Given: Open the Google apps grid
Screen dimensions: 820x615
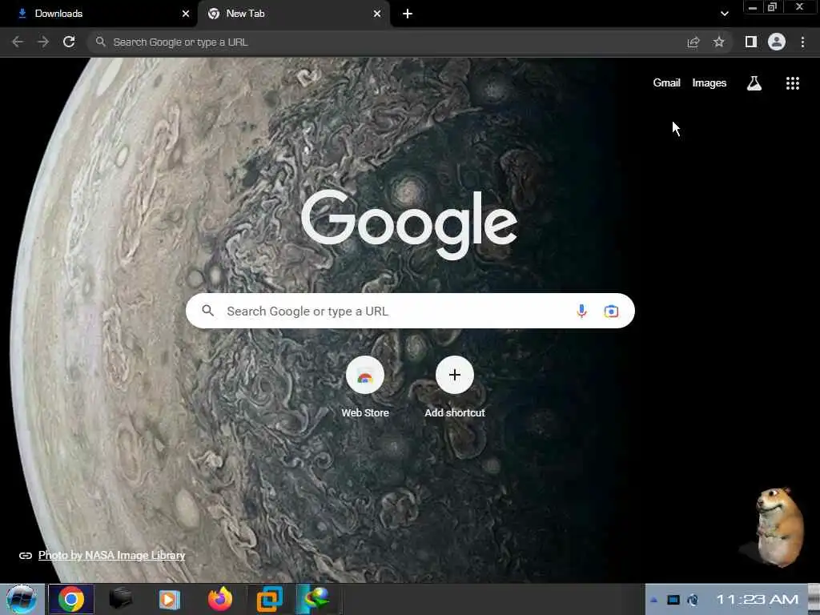Looking at the screenshot, I should (x=793, y=83).
